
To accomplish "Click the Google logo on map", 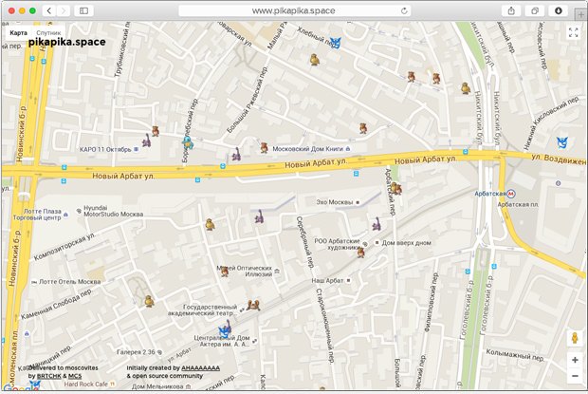I will (x=19, y=388).
